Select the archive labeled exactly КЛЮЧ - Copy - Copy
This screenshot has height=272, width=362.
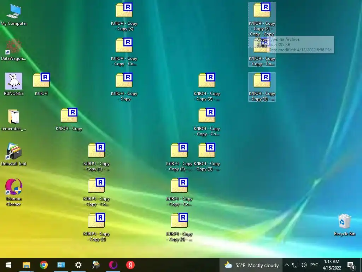tap(124, 87)
